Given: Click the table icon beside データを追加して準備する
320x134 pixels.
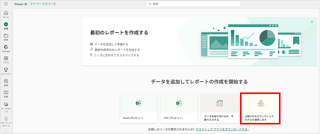Looking at the screenshot, I should (x=91, y=44).
